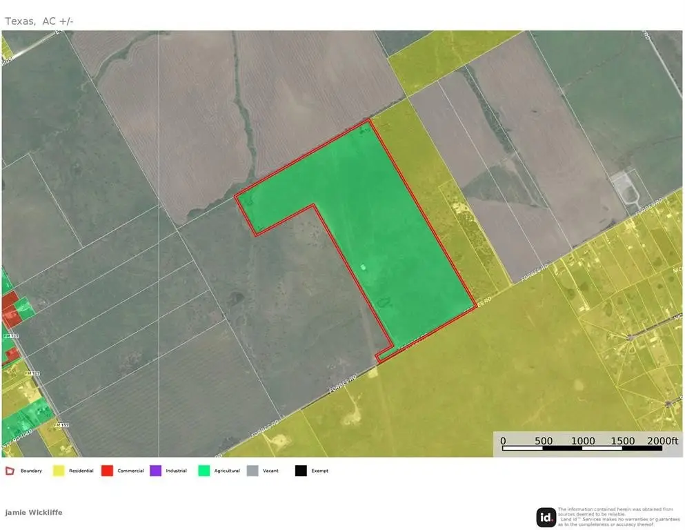Screen dimensions: 685x530
Task: Click the jamie Wickliffe name text
Action: pyautogui.click(x=33, y=513)
